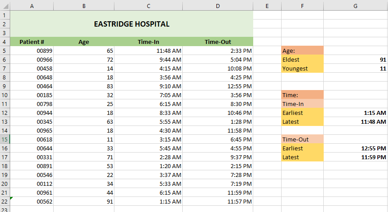Select the row 15 header

4,139
